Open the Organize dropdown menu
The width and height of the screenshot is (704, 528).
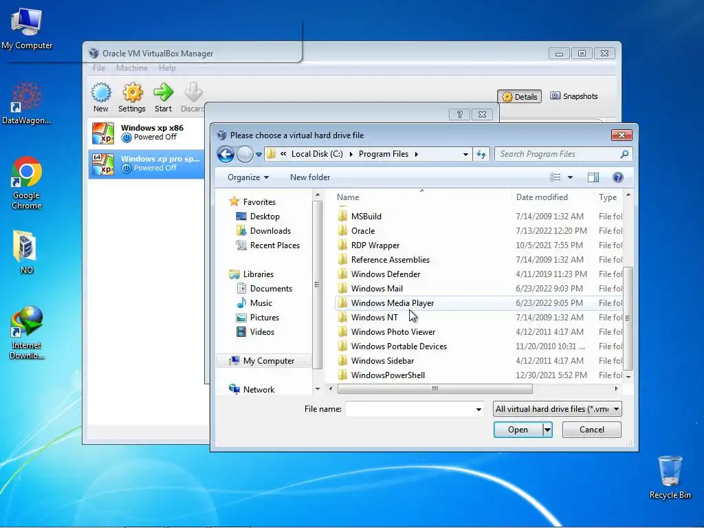pyautogui.click(x=247, y=177)
